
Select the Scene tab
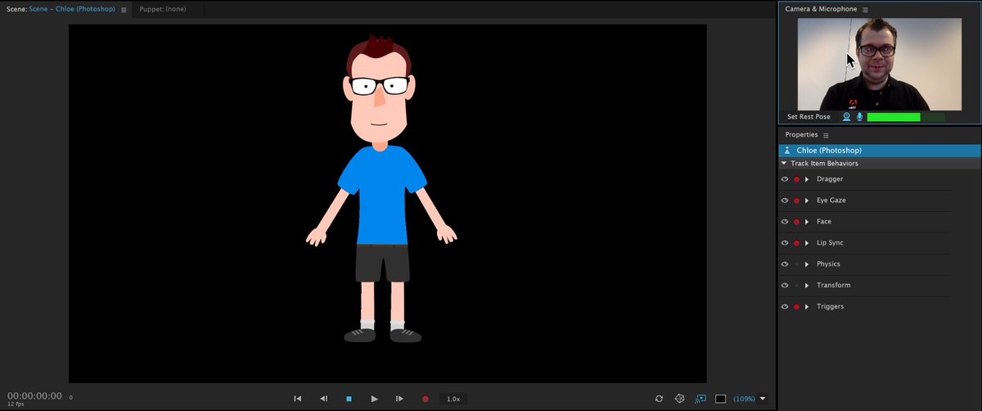tap(62, 10)
